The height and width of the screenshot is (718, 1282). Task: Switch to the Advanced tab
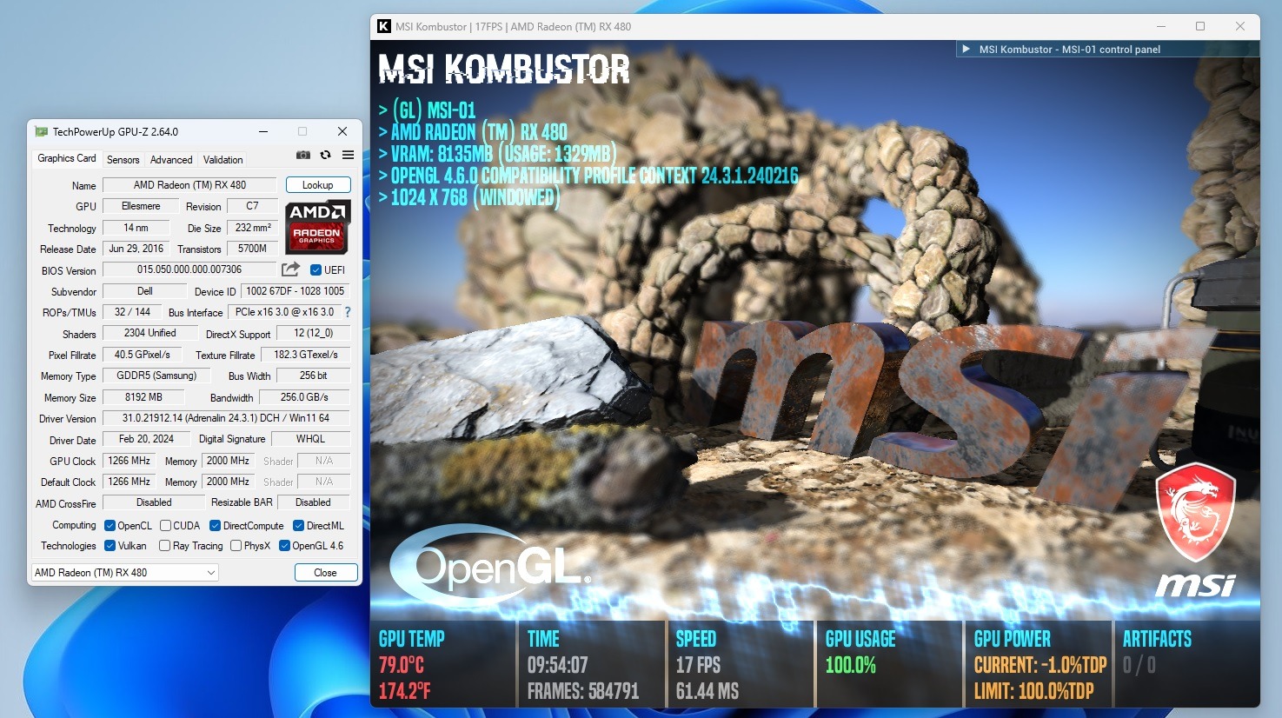click(x=171, y=160)
